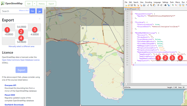Open the Open Database Licence link

(21, 60)
